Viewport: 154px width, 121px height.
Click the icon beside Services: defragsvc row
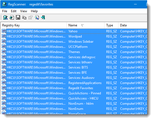click(x=4, y=57)
